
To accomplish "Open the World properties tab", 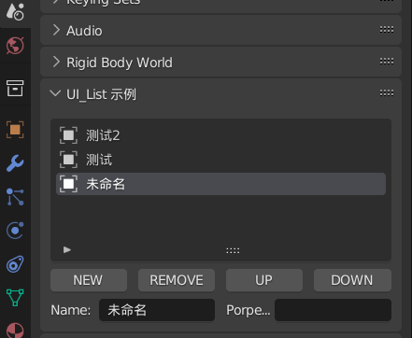I will point(15,46).
